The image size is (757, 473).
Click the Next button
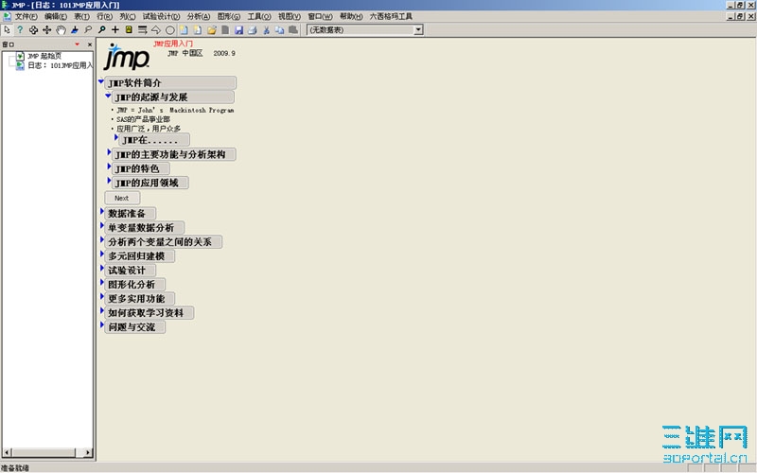122,198
